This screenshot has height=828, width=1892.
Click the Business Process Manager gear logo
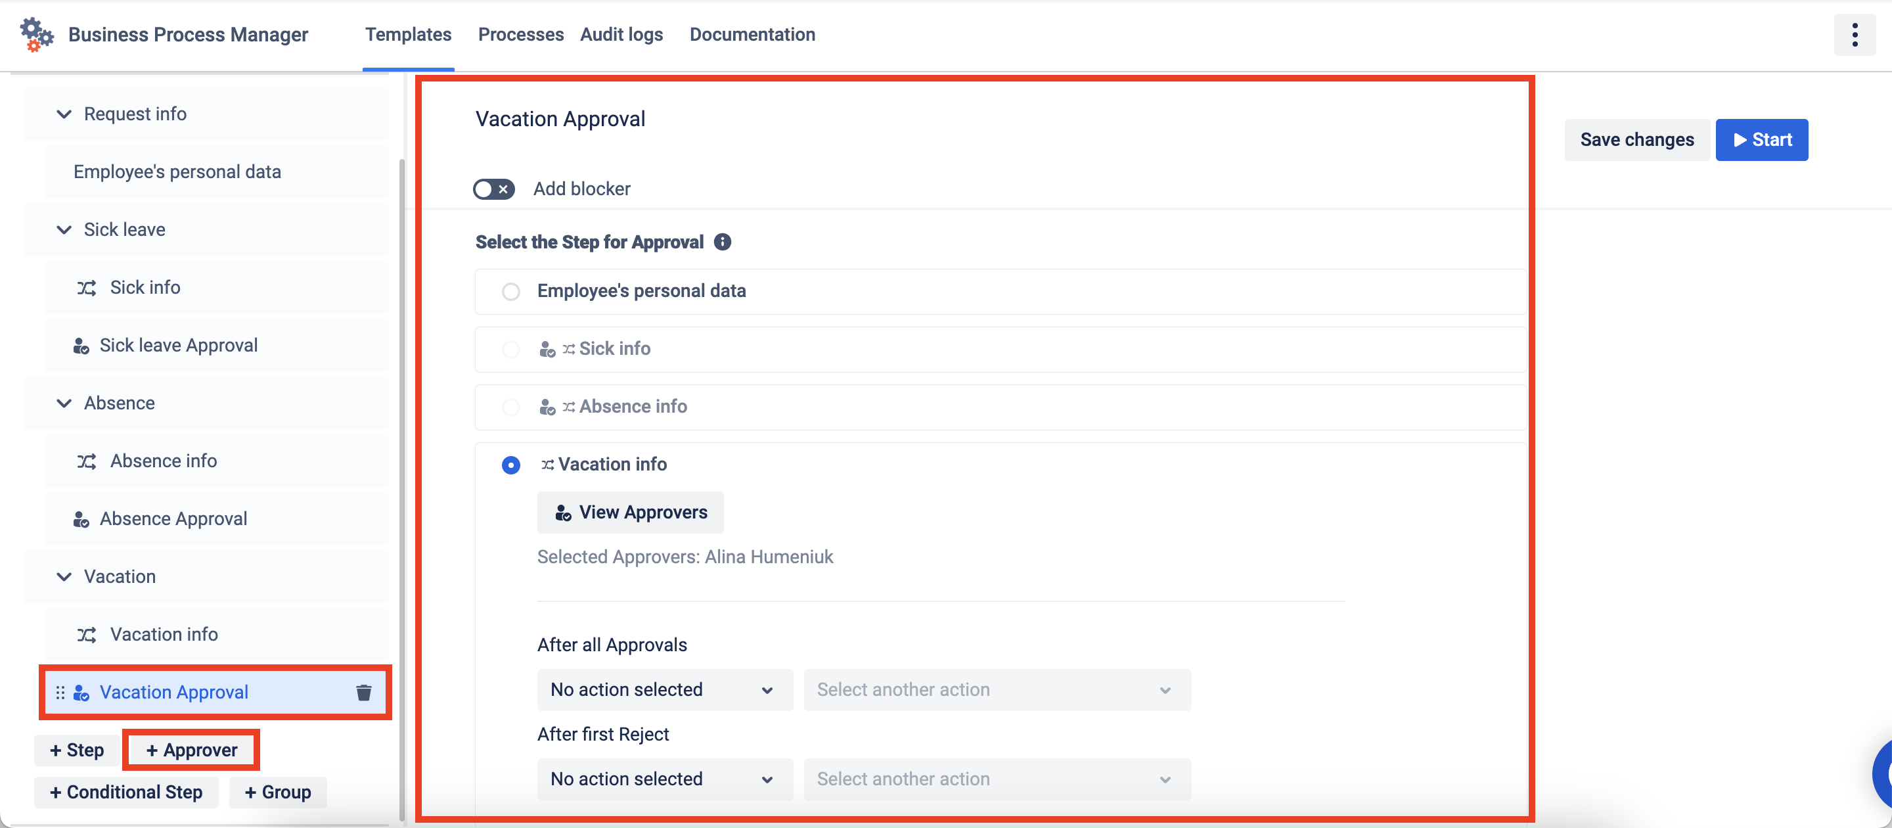point(37,35)
